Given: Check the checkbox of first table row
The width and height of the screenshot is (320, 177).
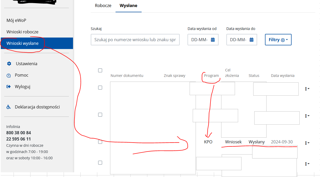Looking at the screenshot, I should click(100, 88).
